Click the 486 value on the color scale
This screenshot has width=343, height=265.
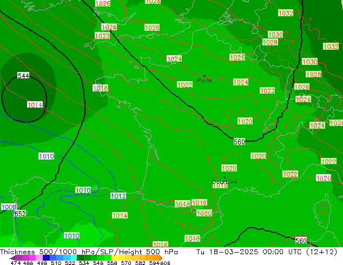(x=28, y=263)
